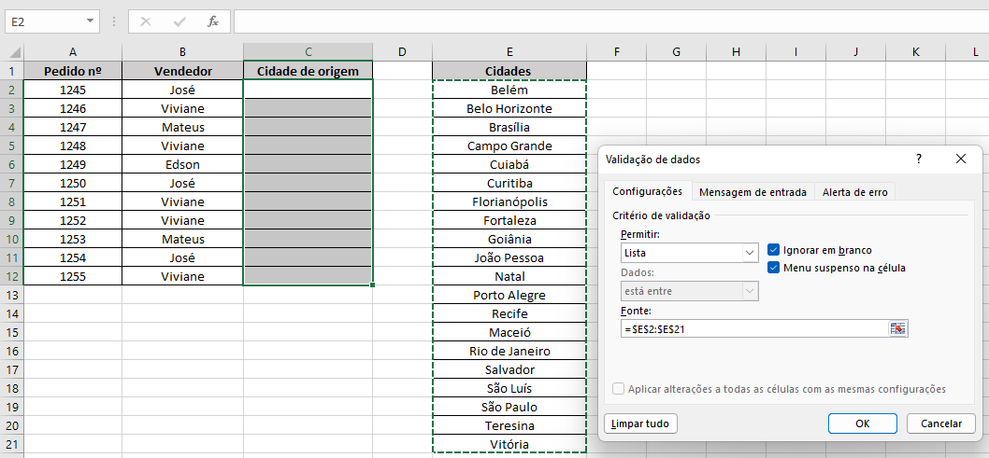Click the enter checkmark formula bar icon
This screenshot has height=458, width=989.
point(179,21)
